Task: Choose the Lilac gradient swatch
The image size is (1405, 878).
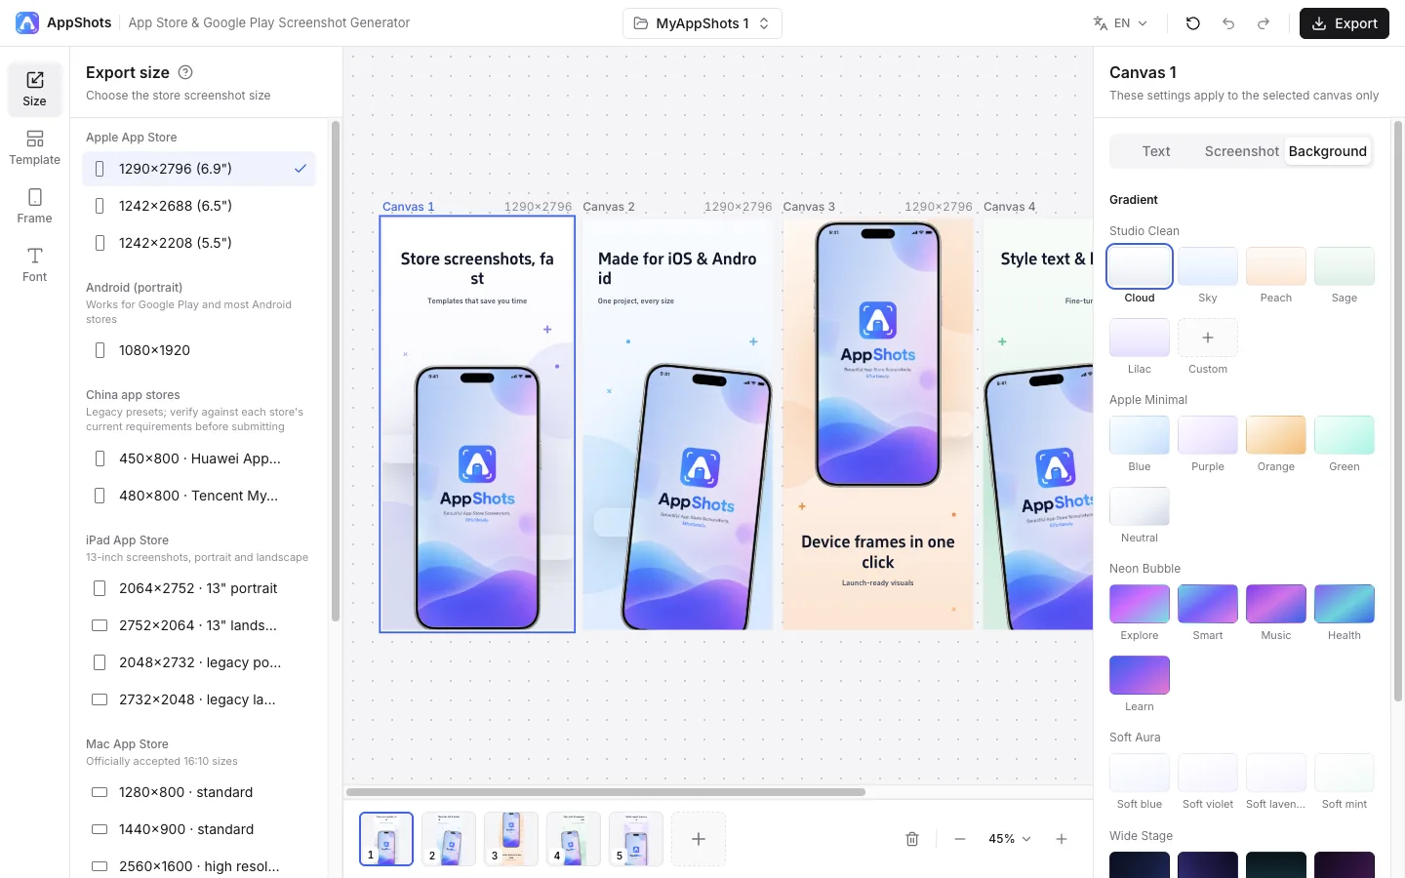Action: point(1140,338)
